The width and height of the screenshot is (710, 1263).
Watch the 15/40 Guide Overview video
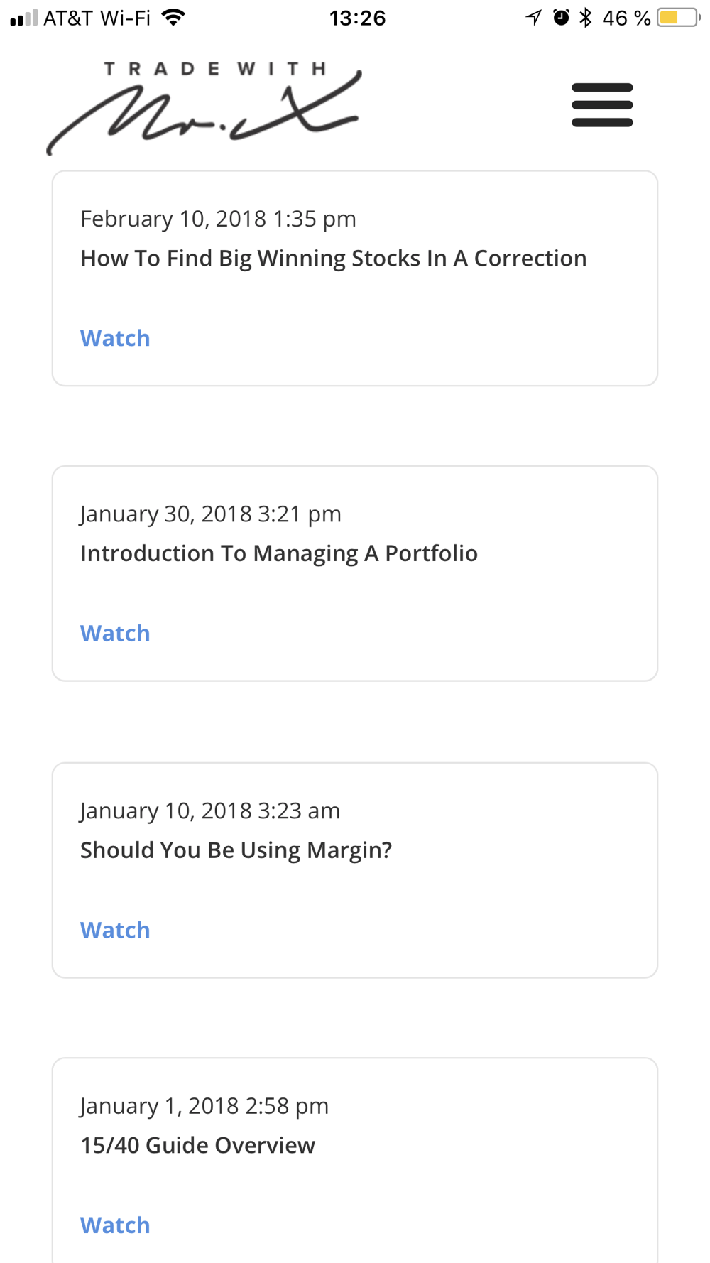pos(115,1225)
